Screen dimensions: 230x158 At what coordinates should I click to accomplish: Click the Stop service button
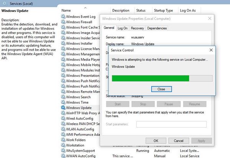(x=143, y=104)
